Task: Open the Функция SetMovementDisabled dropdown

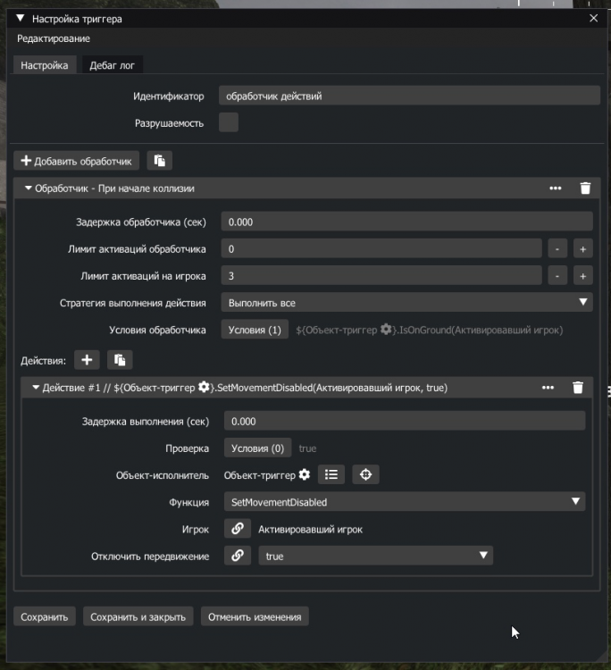Action: pyautogui.click(x=405, y=502)
